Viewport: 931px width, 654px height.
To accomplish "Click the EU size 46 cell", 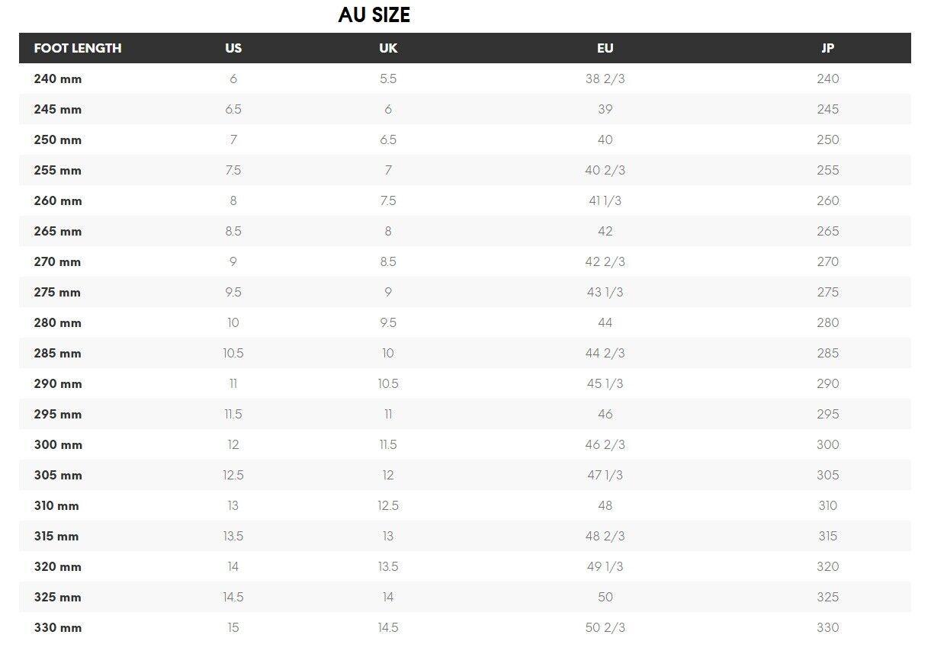I will [x=605, y=414].
